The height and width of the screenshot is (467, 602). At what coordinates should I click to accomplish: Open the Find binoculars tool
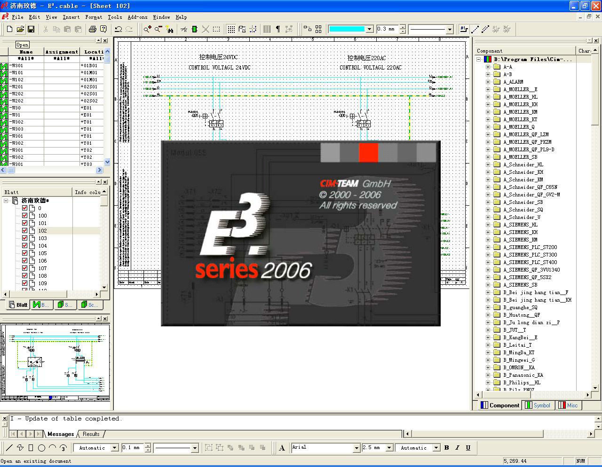point(169,29)
